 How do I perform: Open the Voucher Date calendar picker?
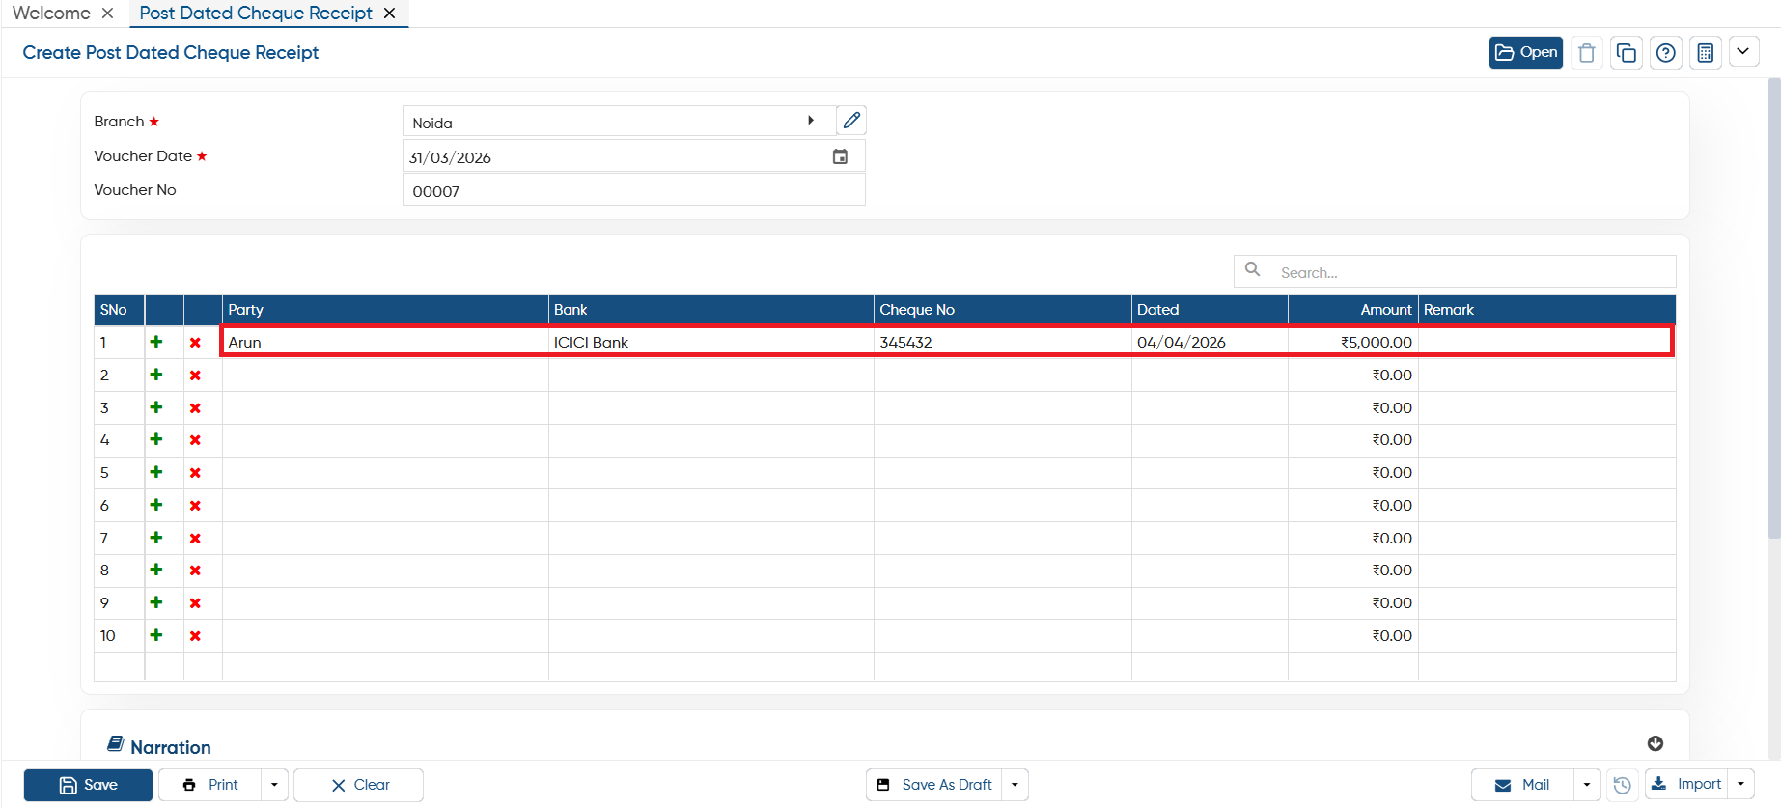click(840, 156)
